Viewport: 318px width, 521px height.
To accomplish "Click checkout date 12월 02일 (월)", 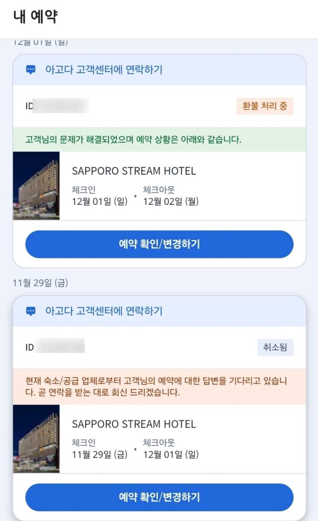I will (171, 201).
